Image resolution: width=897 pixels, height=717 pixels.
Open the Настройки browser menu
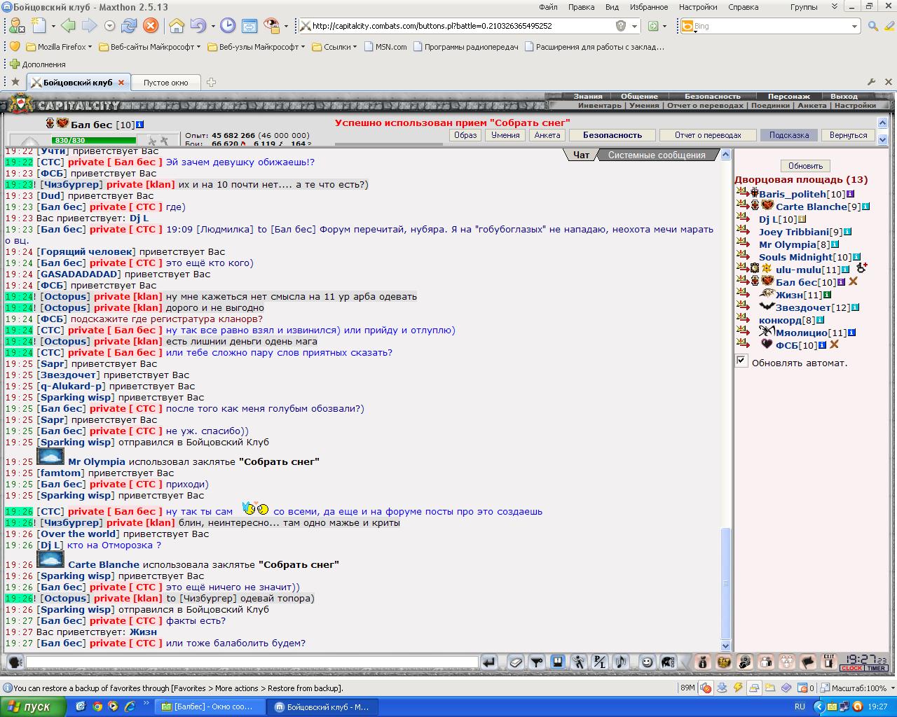697,7
